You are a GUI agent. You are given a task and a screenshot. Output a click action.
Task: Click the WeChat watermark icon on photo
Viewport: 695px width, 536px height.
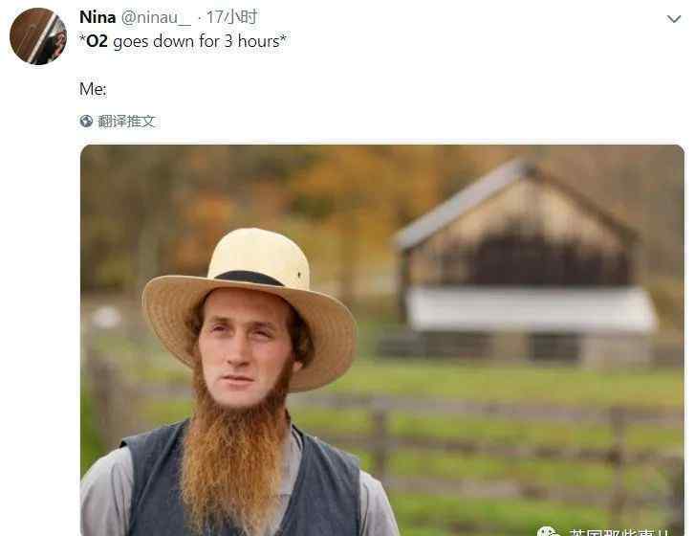point(548,531)
